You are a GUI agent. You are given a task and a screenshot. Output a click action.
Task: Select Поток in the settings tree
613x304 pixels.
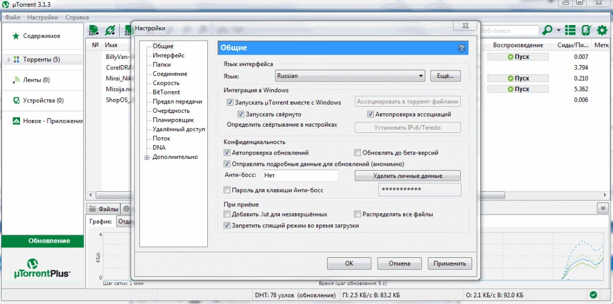161,138
